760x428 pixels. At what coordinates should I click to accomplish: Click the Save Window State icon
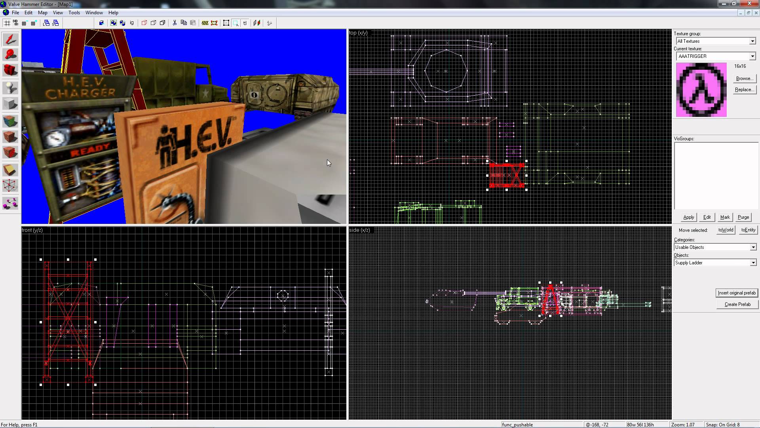55,23
